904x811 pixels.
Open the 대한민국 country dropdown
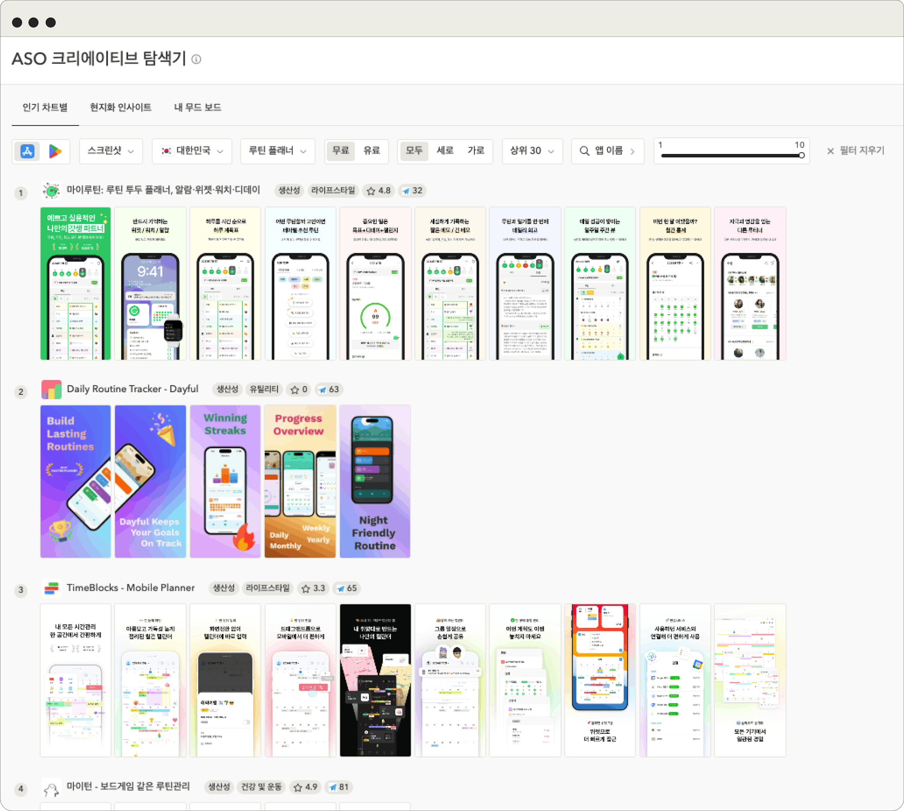tap(192, 151)
